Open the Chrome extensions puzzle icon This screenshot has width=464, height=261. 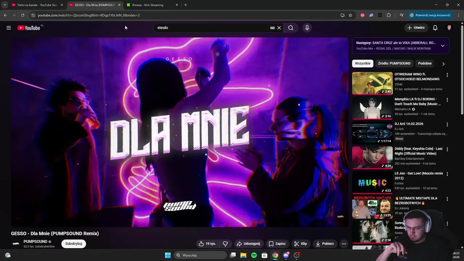[x=389, y=15]
